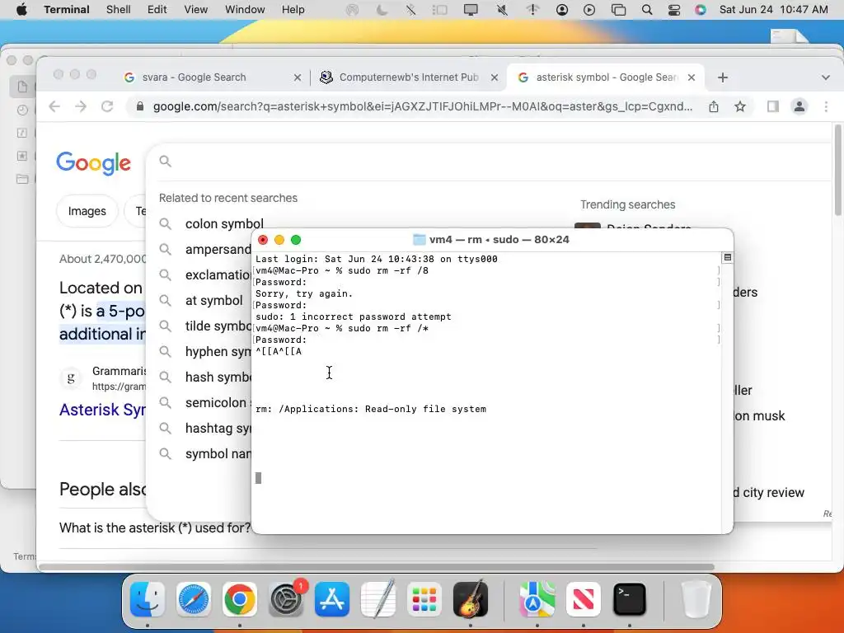
Task: Open Launchpad from the Dock
Action: point(424,598)
